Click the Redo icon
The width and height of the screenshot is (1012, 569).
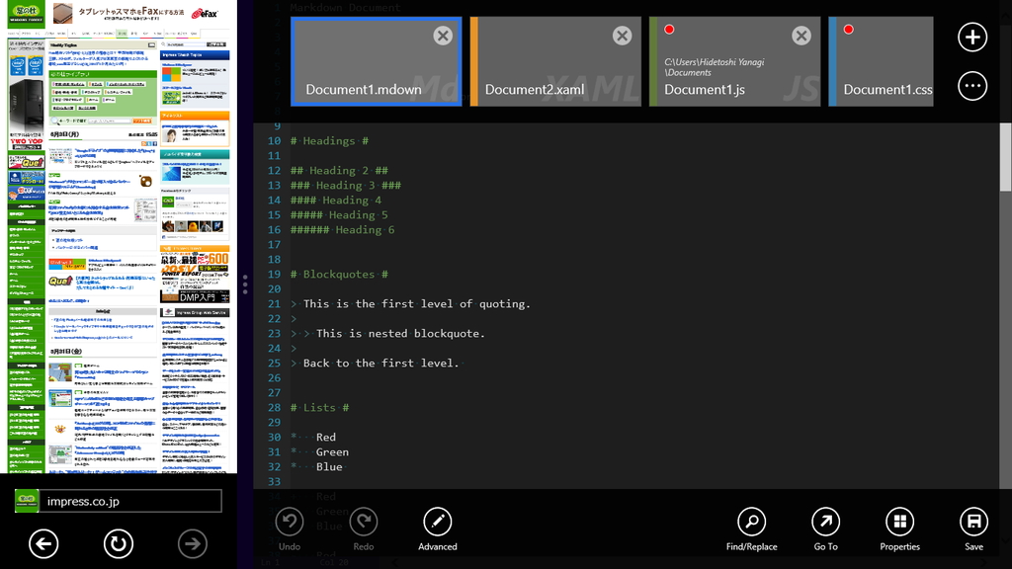pos(364,522)
